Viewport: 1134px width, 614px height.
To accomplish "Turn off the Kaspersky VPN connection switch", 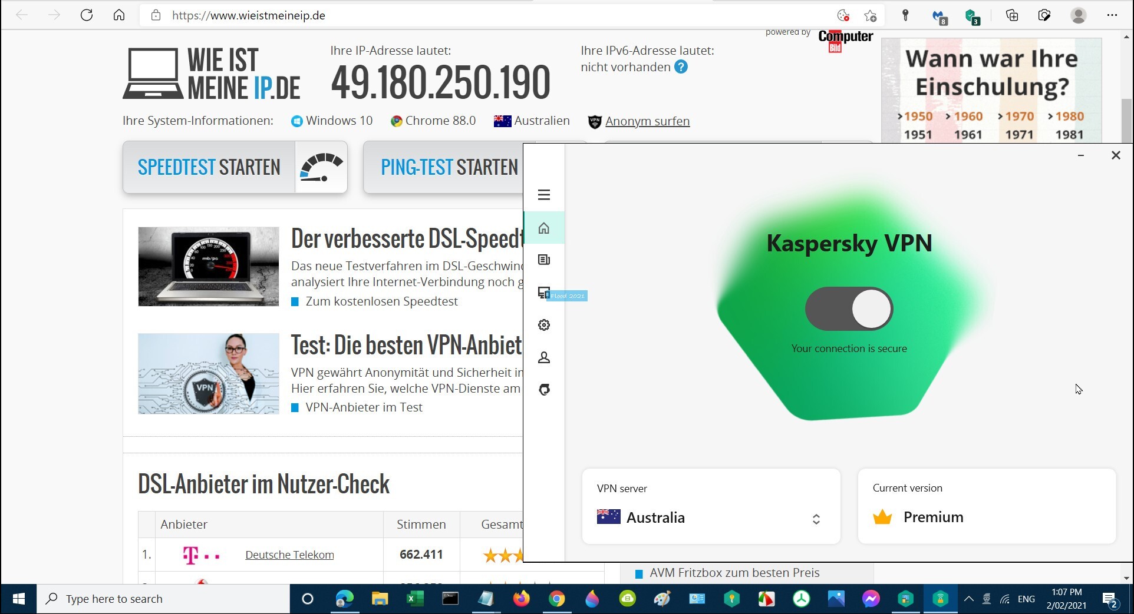I will coord(849,309).
